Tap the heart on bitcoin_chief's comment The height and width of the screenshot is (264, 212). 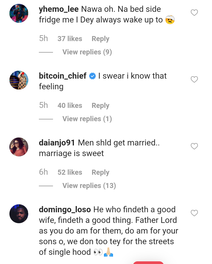(x=194, y=80)
